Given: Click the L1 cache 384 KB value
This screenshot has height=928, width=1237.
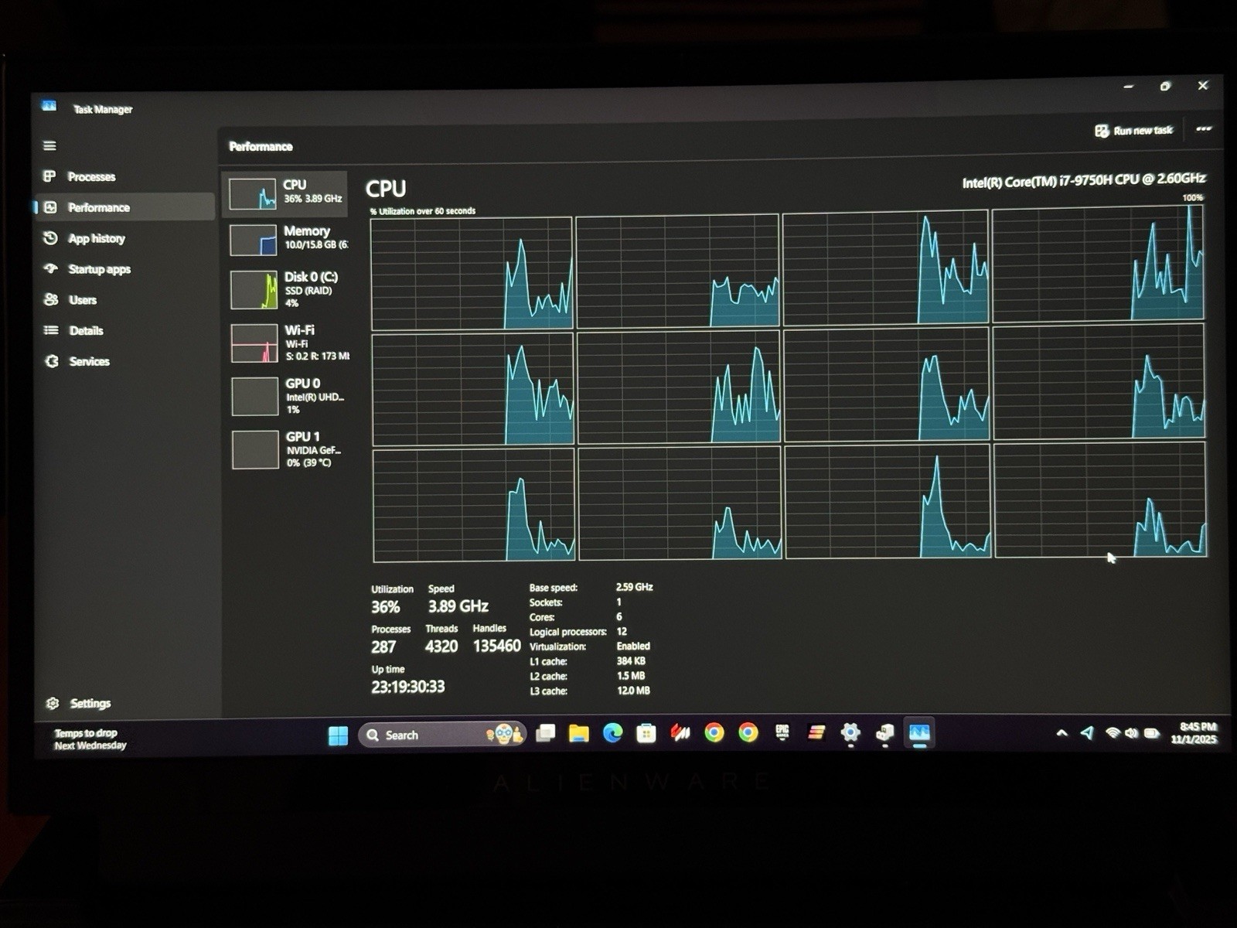Looking at the screenshot, I should coord(631,661).
